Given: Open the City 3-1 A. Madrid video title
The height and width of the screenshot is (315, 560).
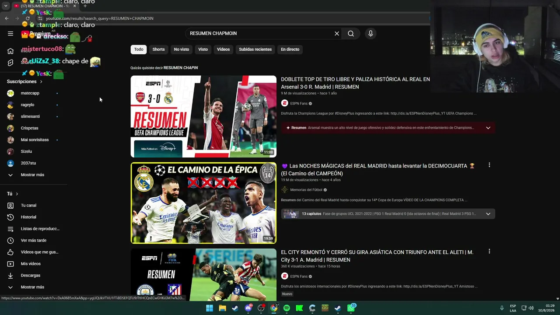Looking at the screenshot, I should (377, 256).
